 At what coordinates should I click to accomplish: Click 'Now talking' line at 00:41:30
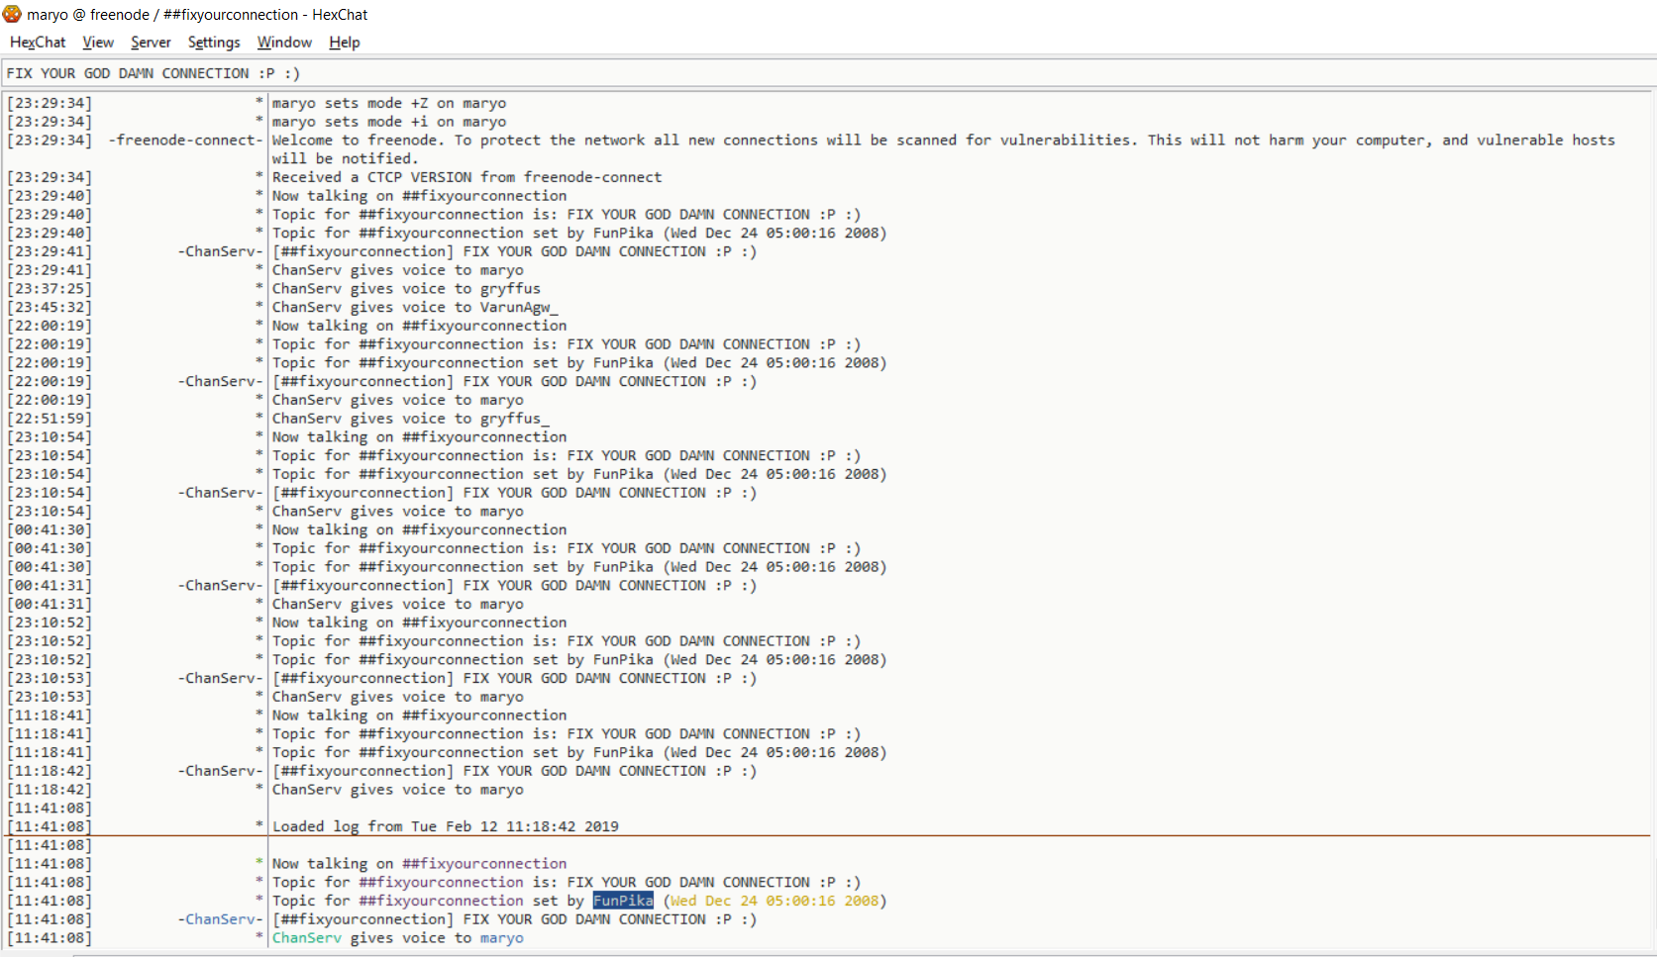[x=420, y=529]
